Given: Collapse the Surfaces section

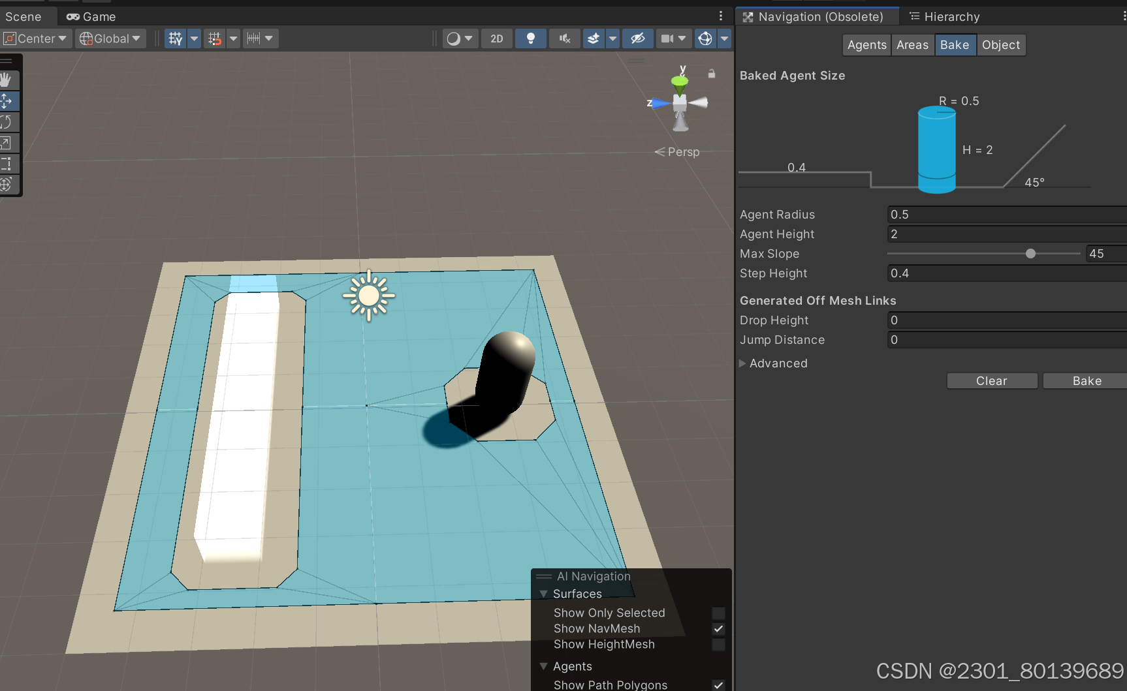Looking at the screenshot, I should [x=543, y=594].
